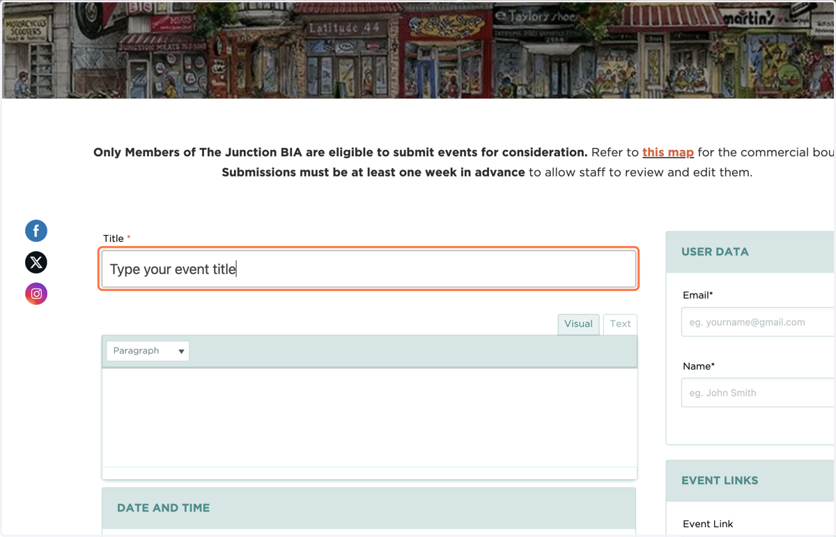Click the 'Email*' field label
The width and height of the screenshot is (836, 537).
point(698,295)
